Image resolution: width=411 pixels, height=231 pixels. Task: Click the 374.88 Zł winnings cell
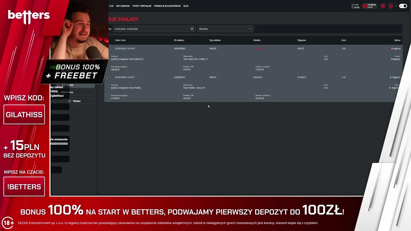click(x=302, y=77)
